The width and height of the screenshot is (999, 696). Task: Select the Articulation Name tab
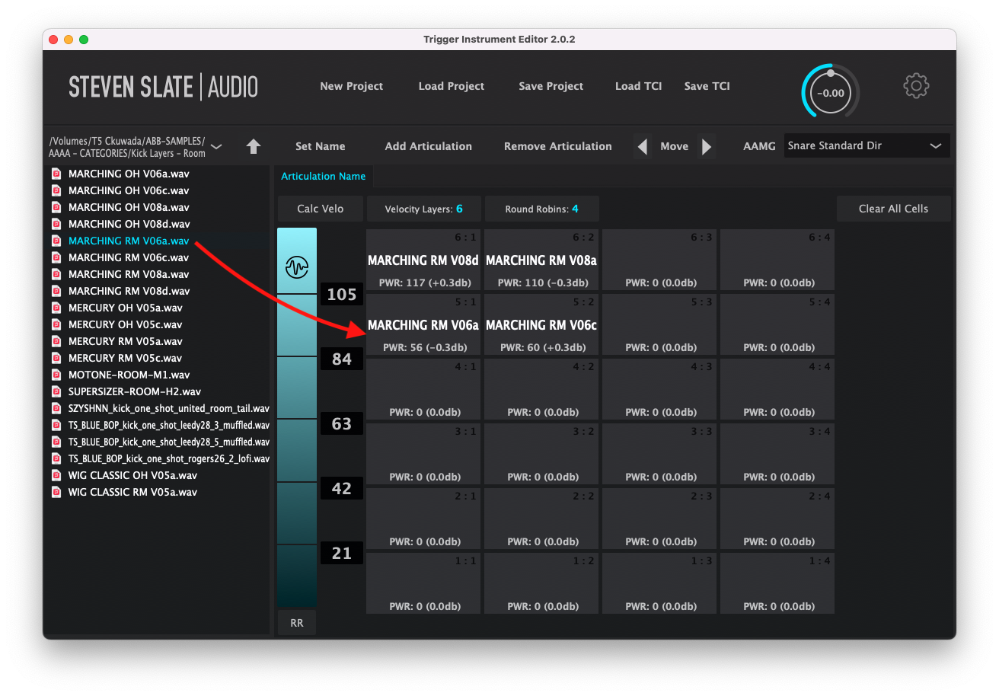pyautogui.click(x=323, y=176)
